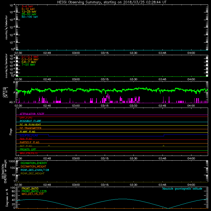This screenshot has height=211, width=211.
Task: Click the POSSIBLE_FLARE flag label
Action: [x=30, y=121]
